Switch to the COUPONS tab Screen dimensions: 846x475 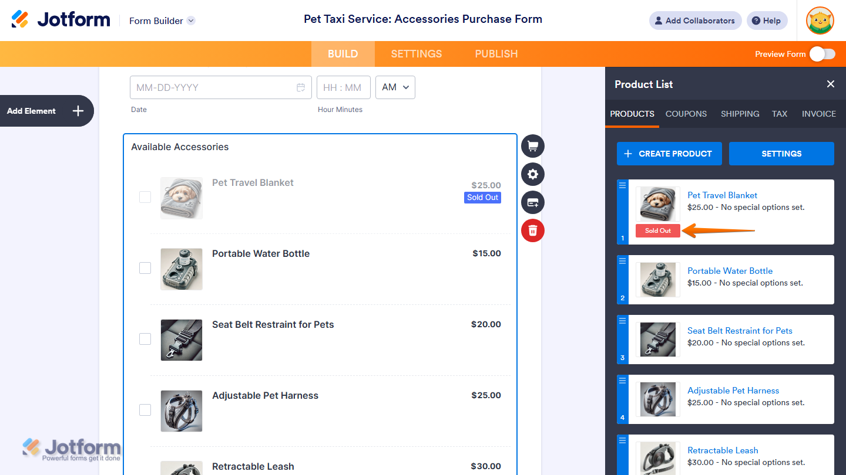[686, 114]
